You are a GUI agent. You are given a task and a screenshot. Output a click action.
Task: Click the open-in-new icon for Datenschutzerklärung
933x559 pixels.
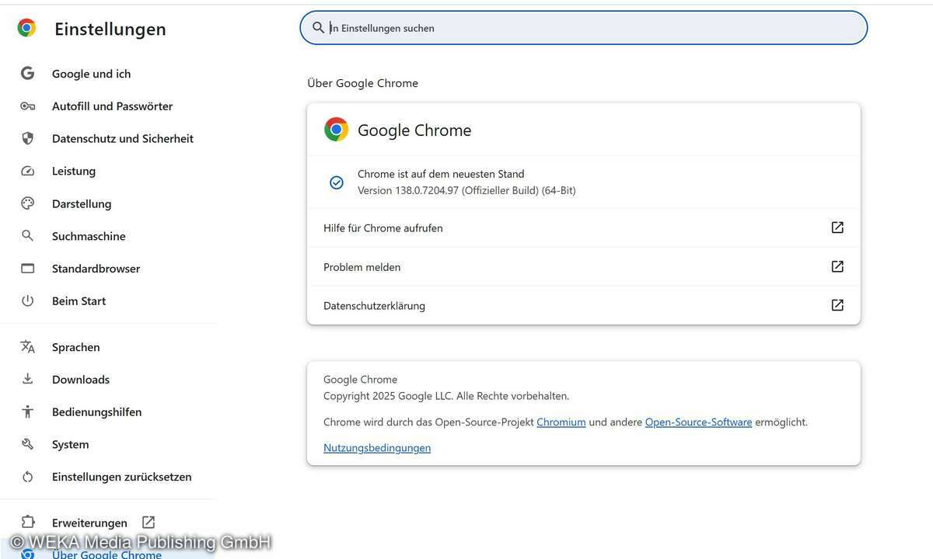click(837, 305)
